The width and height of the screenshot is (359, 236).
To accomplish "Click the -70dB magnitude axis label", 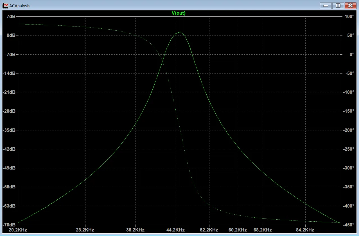I will [9, 225].
